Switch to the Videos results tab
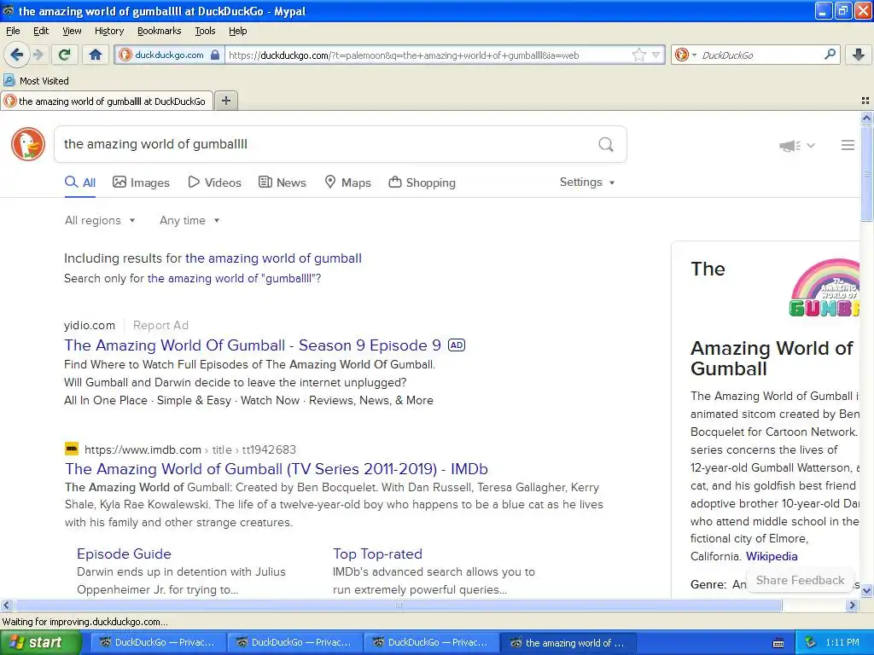The image size is (874, 655). [x=214, y=183]
